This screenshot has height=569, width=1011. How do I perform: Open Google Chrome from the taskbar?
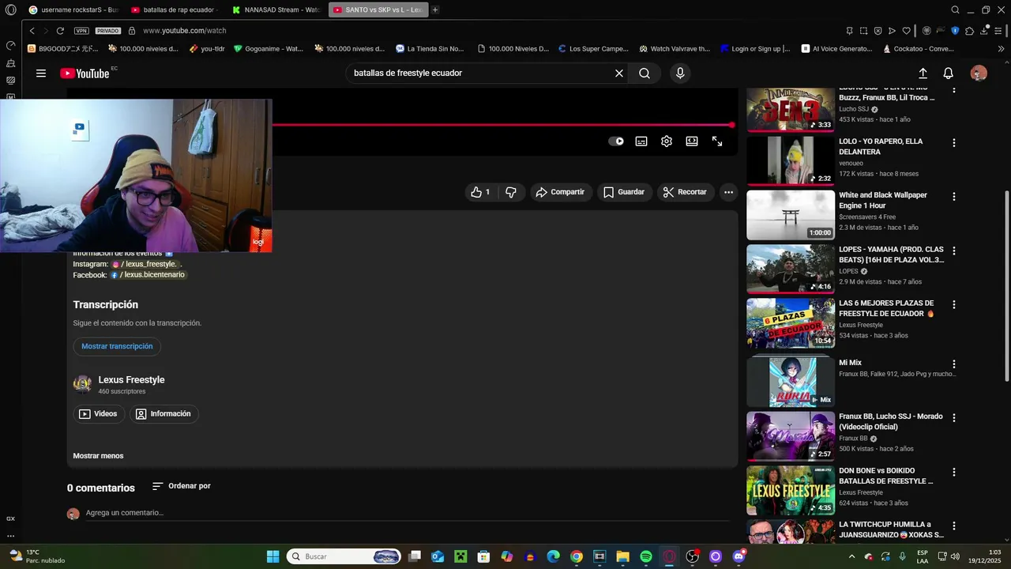577,556
